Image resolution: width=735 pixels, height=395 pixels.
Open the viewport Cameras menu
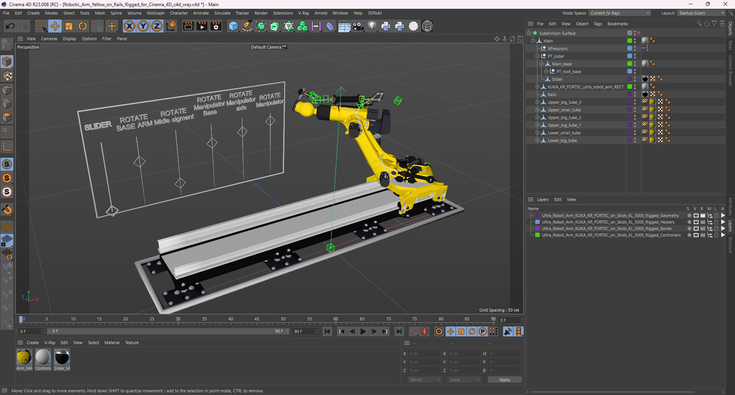click(49, 39)
